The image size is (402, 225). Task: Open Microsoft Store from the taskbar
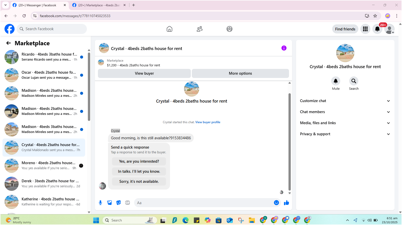click(x=219, y=220)
